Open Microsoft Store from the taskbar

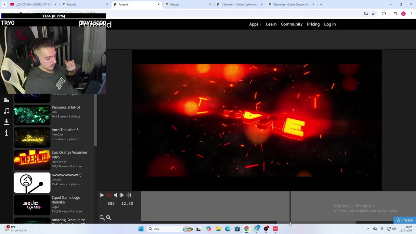237,229
